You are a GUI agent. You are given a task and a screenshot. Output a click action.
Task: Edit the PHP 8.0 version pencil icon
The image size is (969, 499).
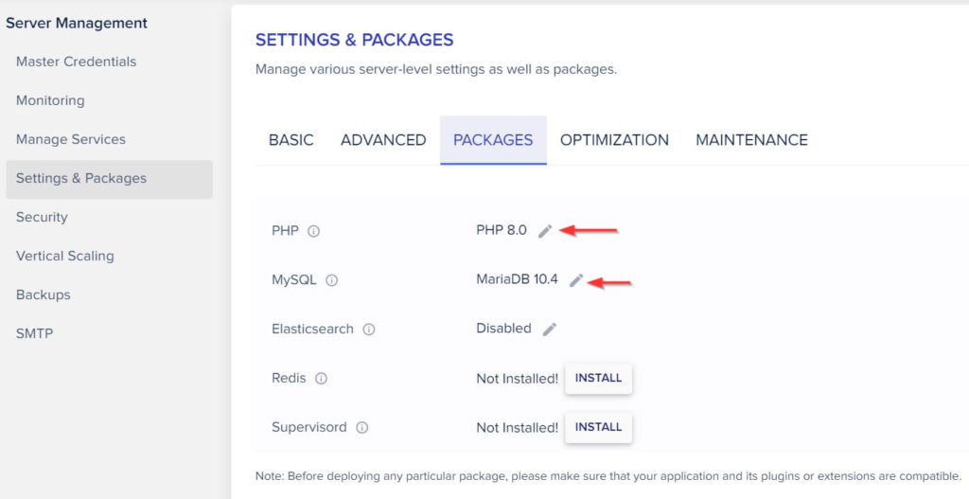pyautogui.click(x=544, y=231)
